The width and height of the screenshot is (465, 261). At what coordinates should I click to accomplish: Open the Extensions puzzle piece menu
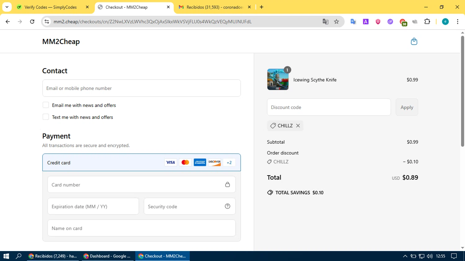tap(427, 21)
